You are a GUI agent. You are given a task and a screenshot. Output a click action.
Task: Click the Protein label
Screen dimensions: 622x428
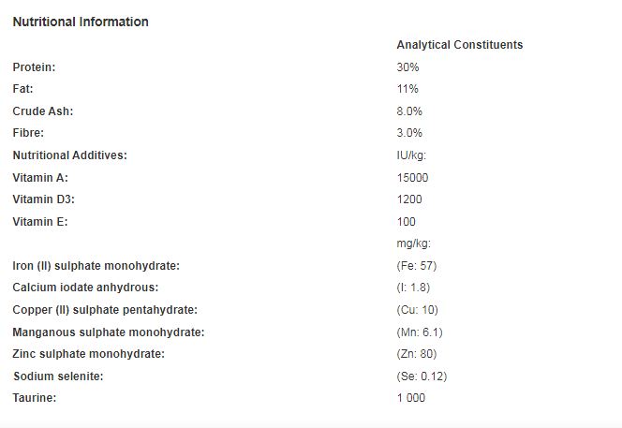(x=34, y=67)
